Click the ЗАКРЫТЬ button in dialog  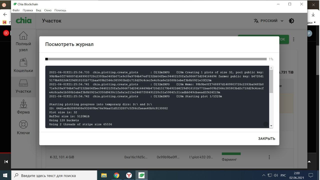(266, 138)
